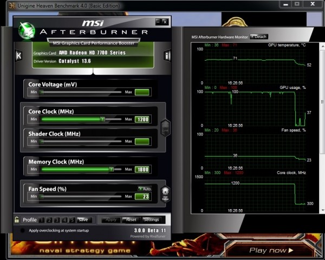325x260 pixels.
Task: Click the hardware monitor scroll down arrow
Action: pyautogui.click(x=323, y=210)
